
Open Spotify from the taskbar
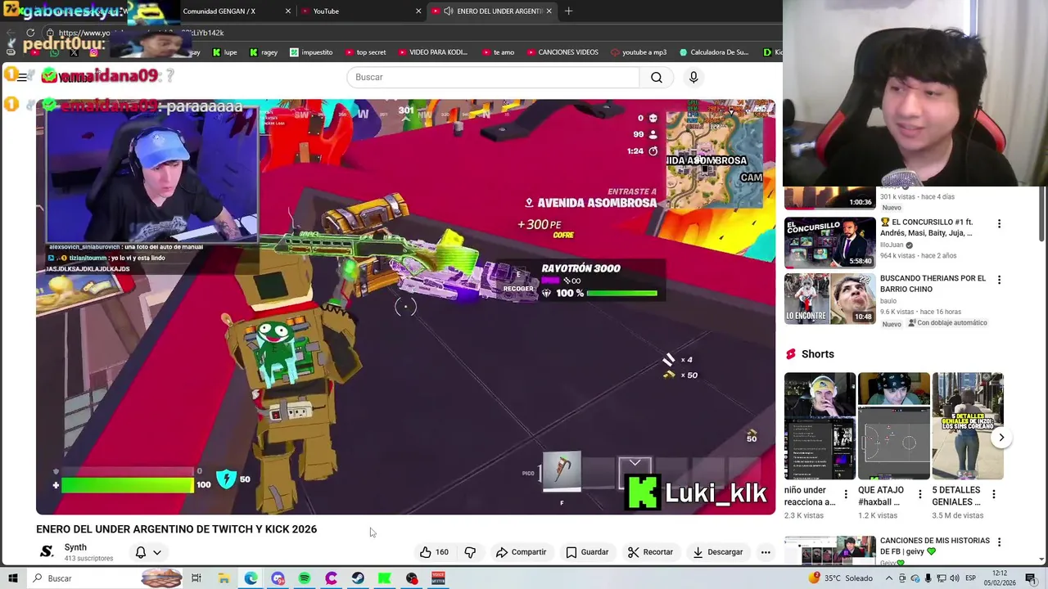tap(305, 578)
